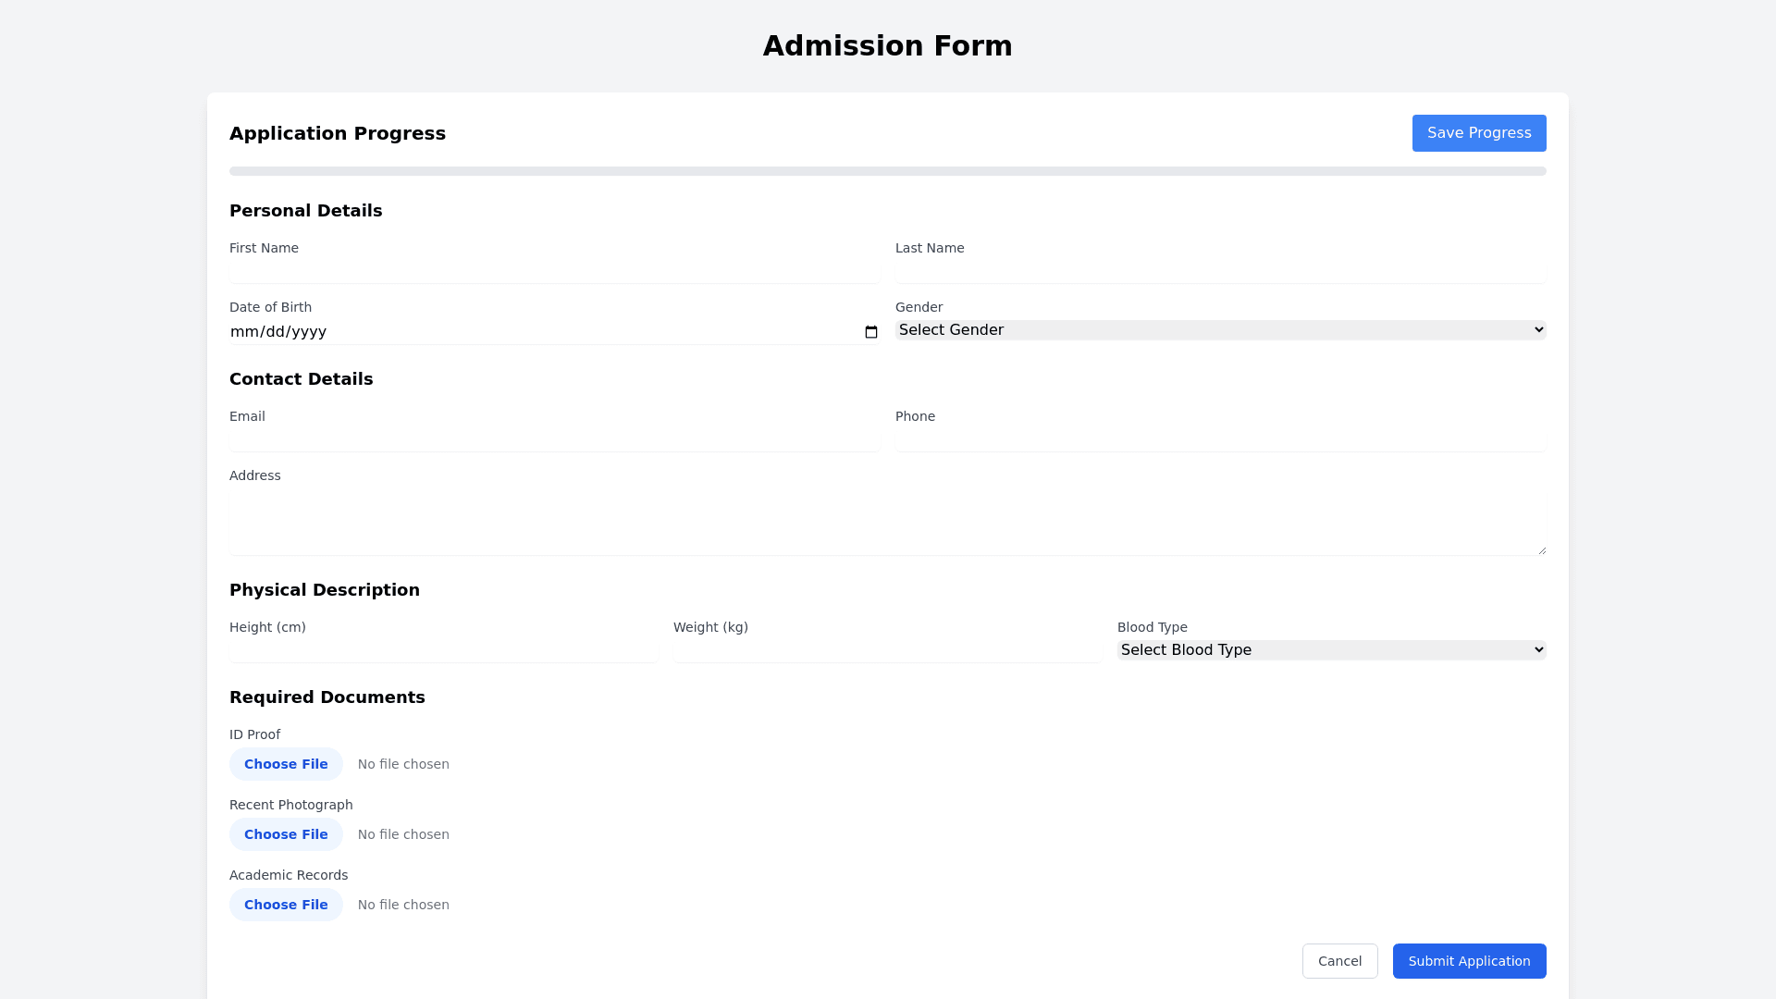Focus the Phone input field
Viewport: 1776px width, 999px height.
click(1220, 439)
